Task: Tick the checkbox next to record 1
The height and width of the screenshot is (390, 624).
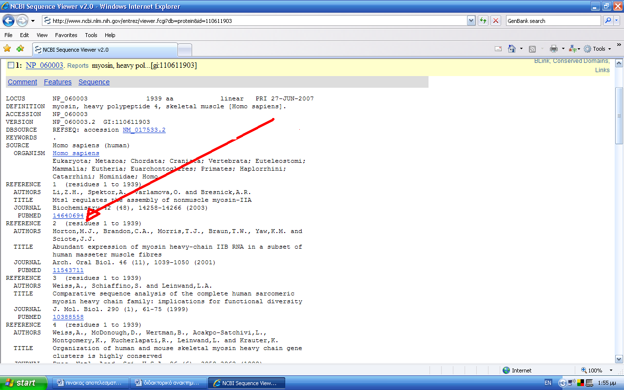Action: click(11, 65)
